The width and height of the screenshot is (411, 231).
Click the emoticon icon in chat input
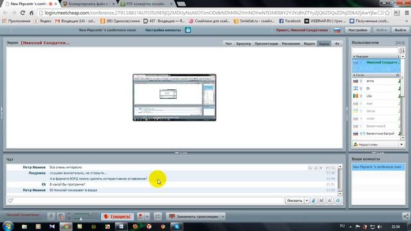tap(10, 200)
